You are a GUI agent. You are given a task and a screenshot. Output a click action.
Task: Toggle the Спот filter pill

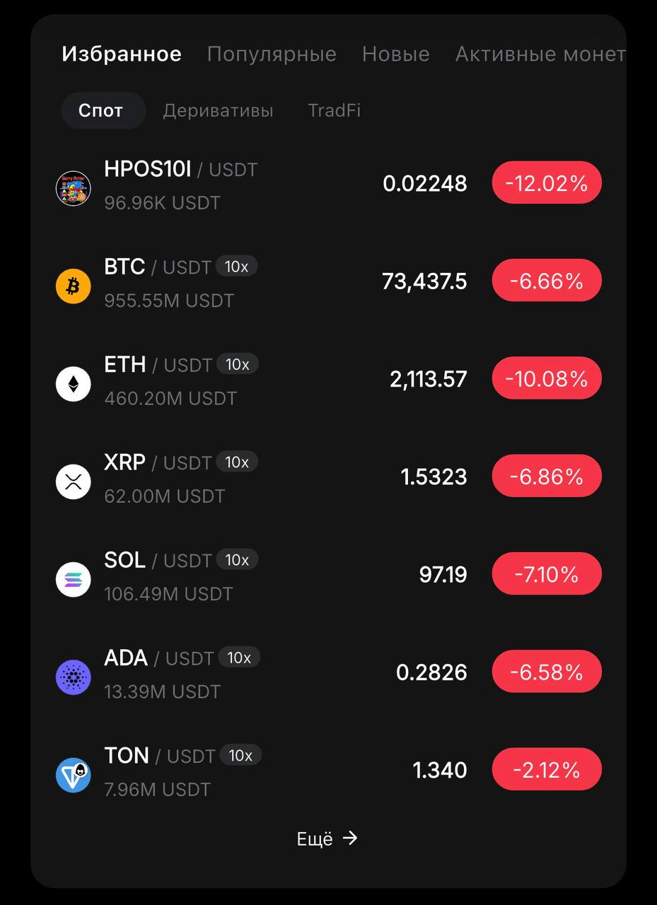tap(101, 111)
